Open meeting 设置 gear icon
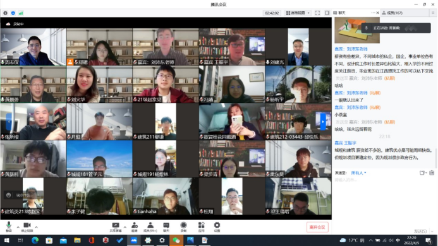The image size is (438, 246). tap(217, 226)
